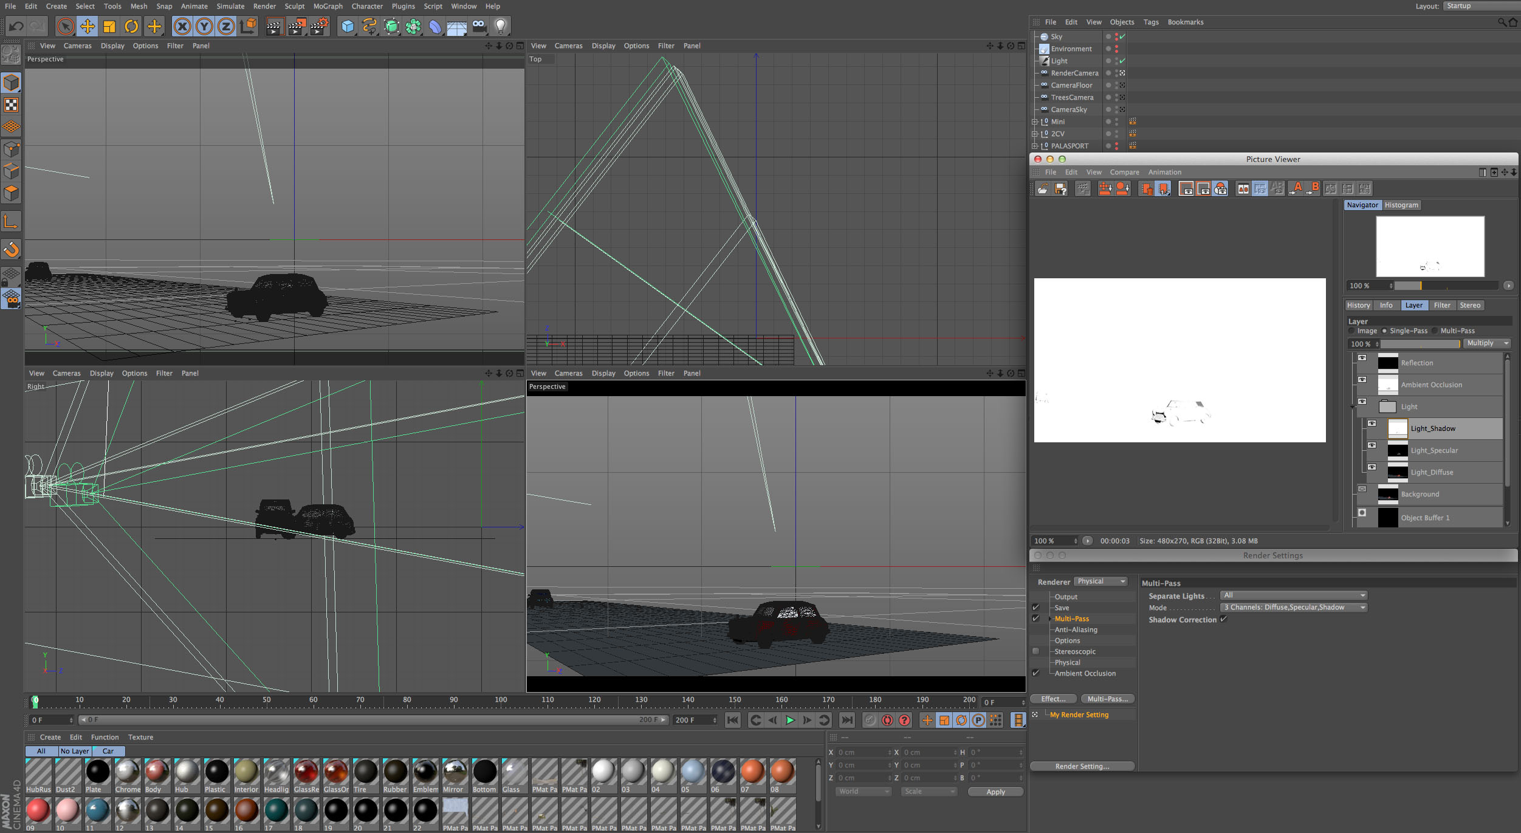The width and height of the screenshot is (1521, 833).
Task: Click the Navigator zoom slider
Action: click(1445, 286)
